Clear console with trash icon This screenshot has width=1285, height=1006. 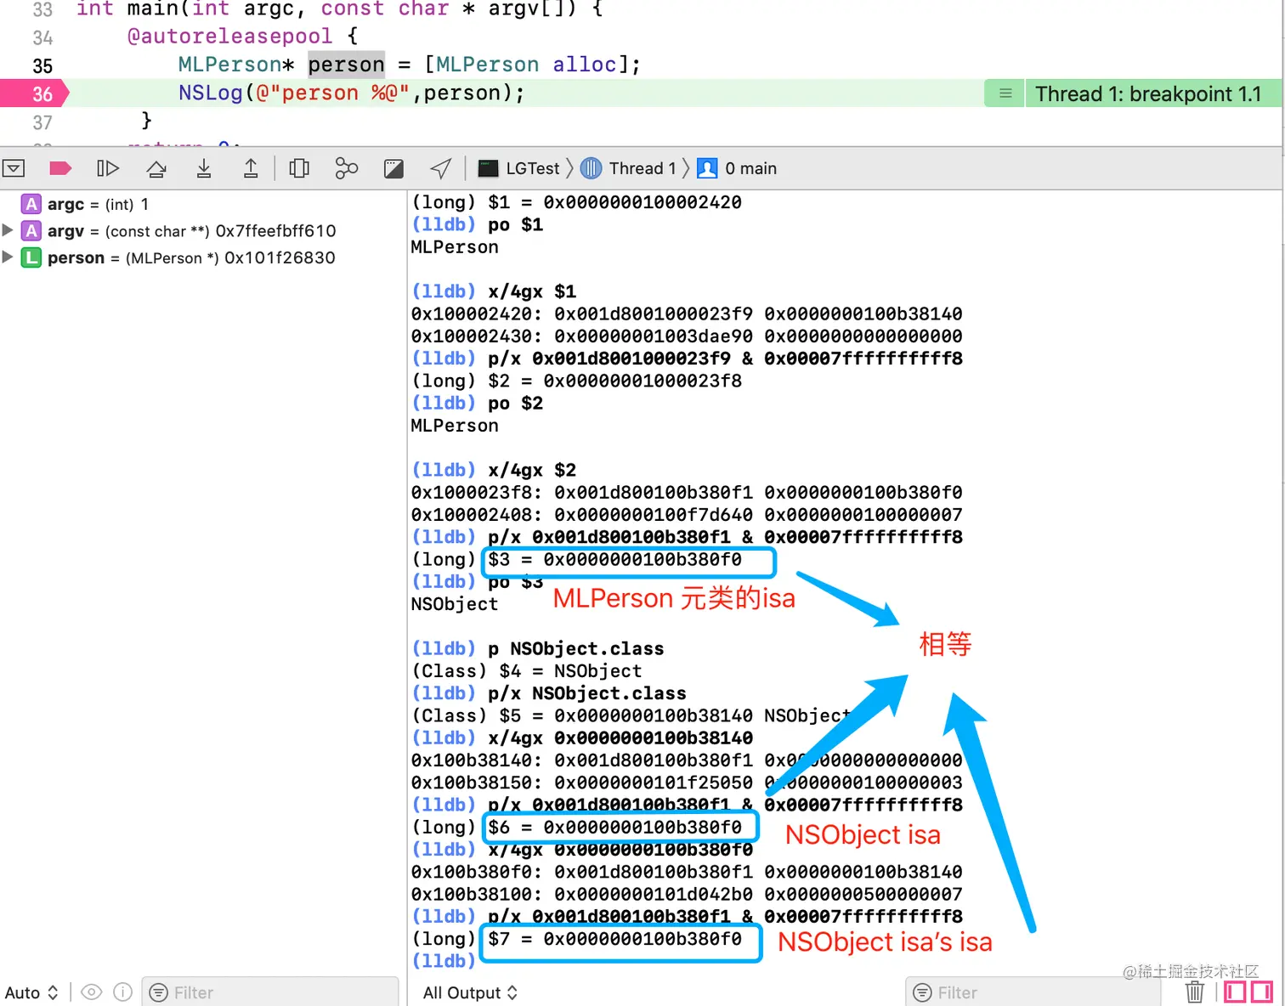coord(1195,992)
